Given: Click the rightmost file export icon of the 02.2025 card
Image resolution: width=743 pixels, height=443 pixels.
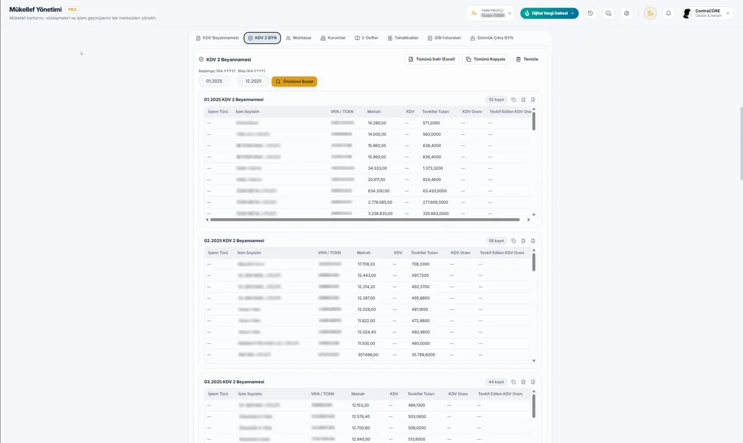Looking at the screenshot, I should tap(533, 241).
